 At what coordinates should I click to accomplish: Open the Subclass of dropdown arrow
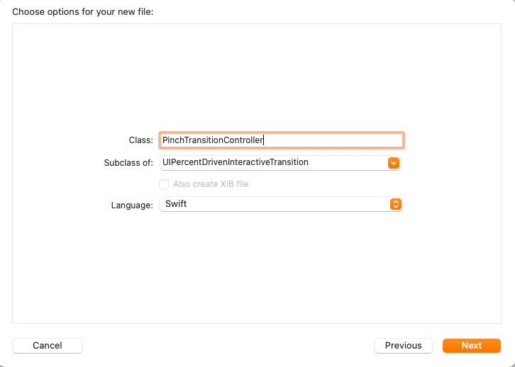click(x=394, y=163)
